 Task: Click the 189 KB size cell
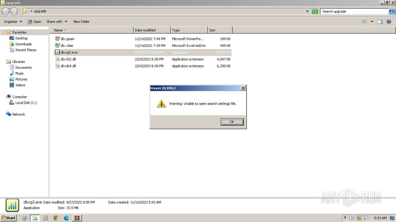click(x=225, y=39)
